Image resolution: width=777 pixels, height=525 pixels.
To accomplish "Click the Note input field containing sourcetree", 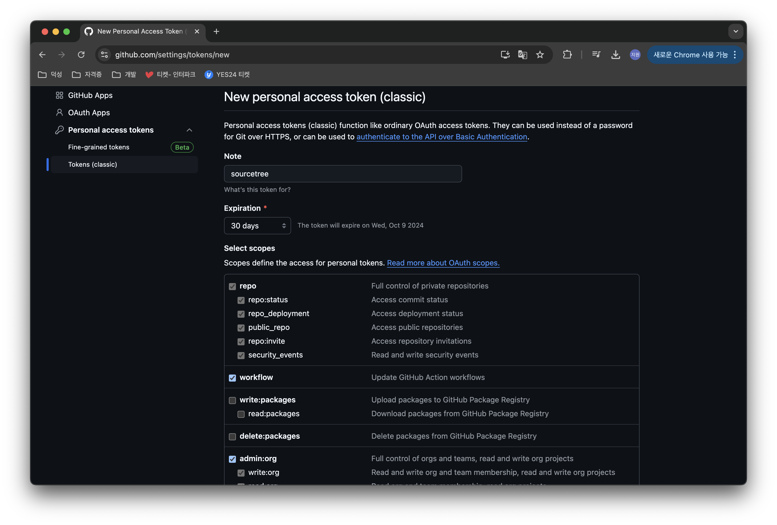I will [343, 174].
